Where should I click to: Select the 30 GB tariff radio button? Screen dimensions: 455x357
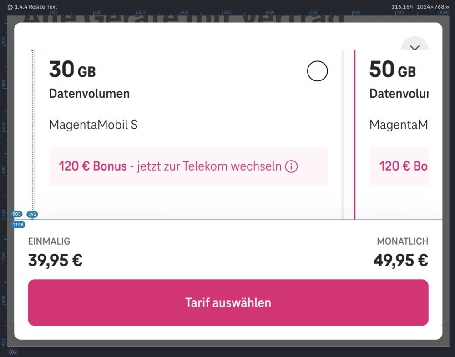(317, 71)
